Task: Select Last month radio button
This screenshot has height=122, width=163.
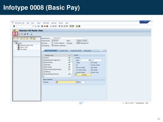Action: pos(90,70)
